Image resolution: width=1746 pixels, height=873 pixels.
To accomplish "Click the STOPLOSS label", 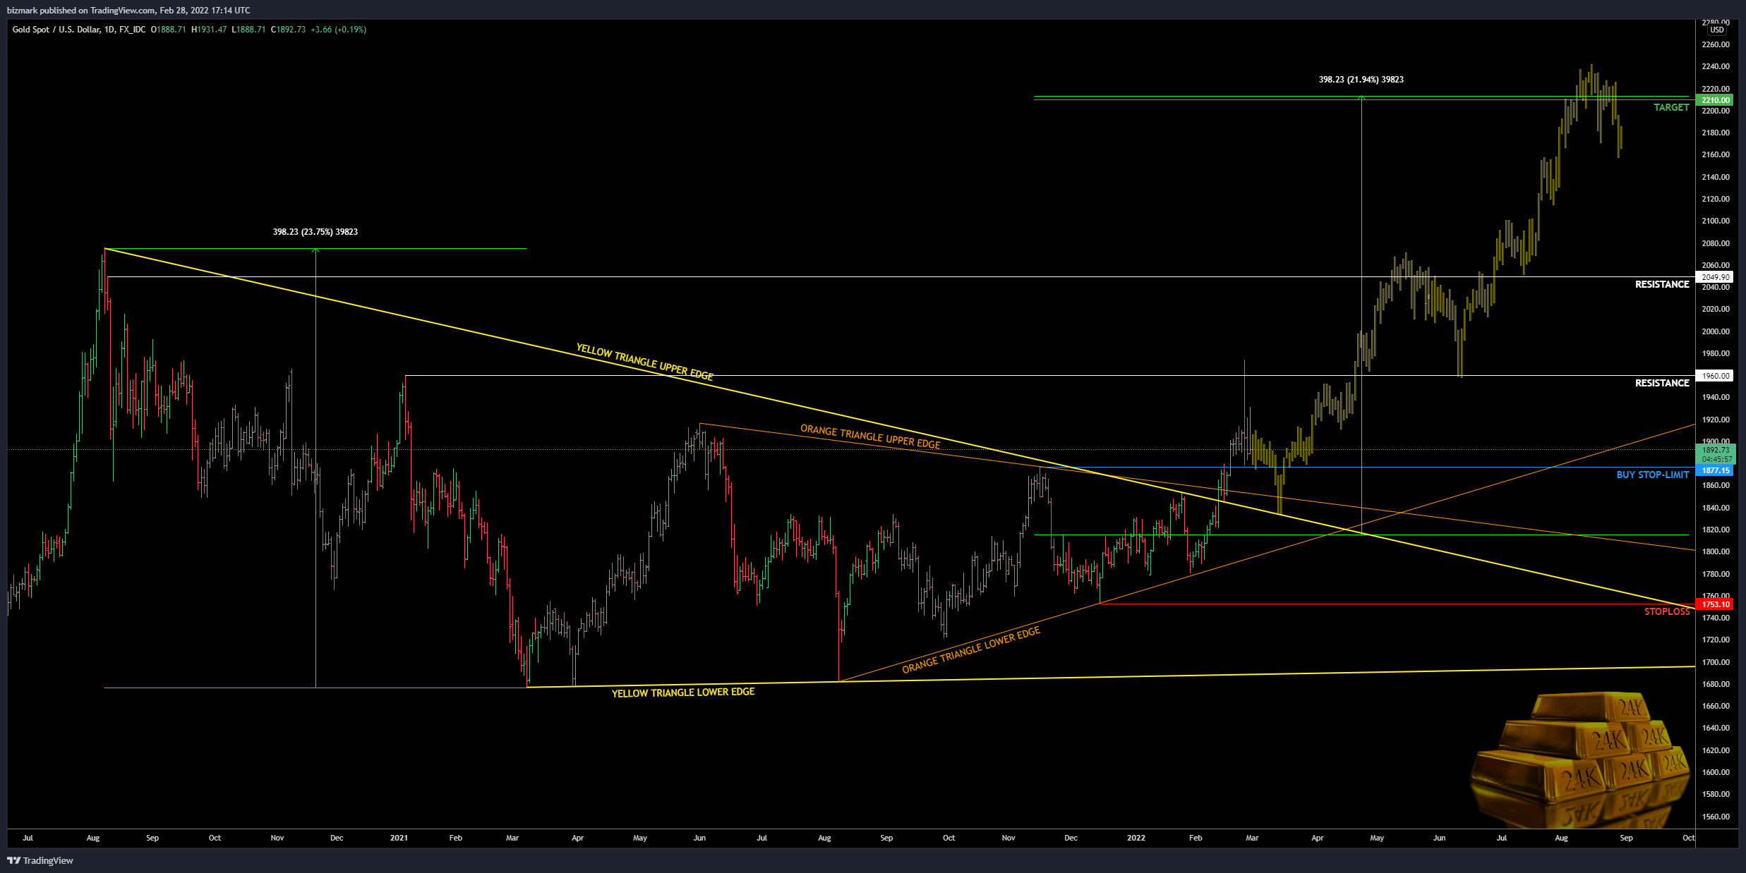I will tap(1667, 611).
